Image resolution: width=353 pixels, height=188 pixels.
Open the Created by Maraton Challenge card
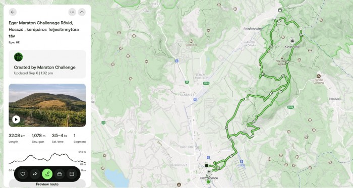point(47,64)
